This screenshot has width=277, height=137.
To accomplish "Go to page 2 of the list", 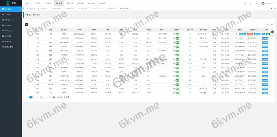I will click(x=34, y=97).
